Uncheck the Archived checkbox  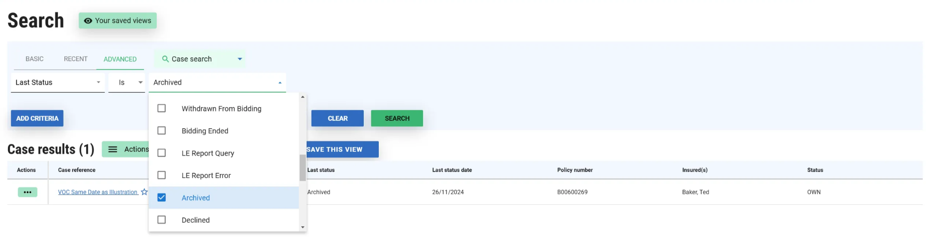pos(161,198)
